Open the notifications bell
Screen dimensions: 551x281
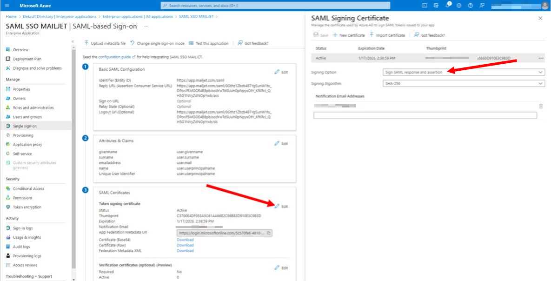click(x=448, y=6)
